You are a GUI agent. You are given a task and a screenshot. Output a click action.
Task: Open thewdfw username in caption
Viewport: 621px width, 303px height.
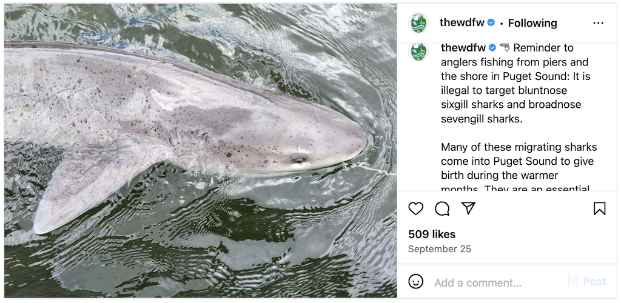tap(463, 48)
